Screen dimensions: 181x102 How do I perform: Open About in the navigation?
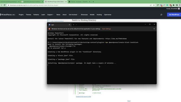click(x=64, y=15)
